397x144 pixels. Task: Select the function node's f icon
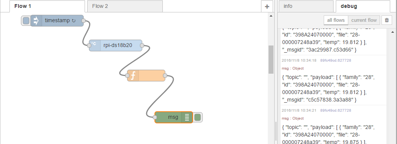click(x=133, y=76)
